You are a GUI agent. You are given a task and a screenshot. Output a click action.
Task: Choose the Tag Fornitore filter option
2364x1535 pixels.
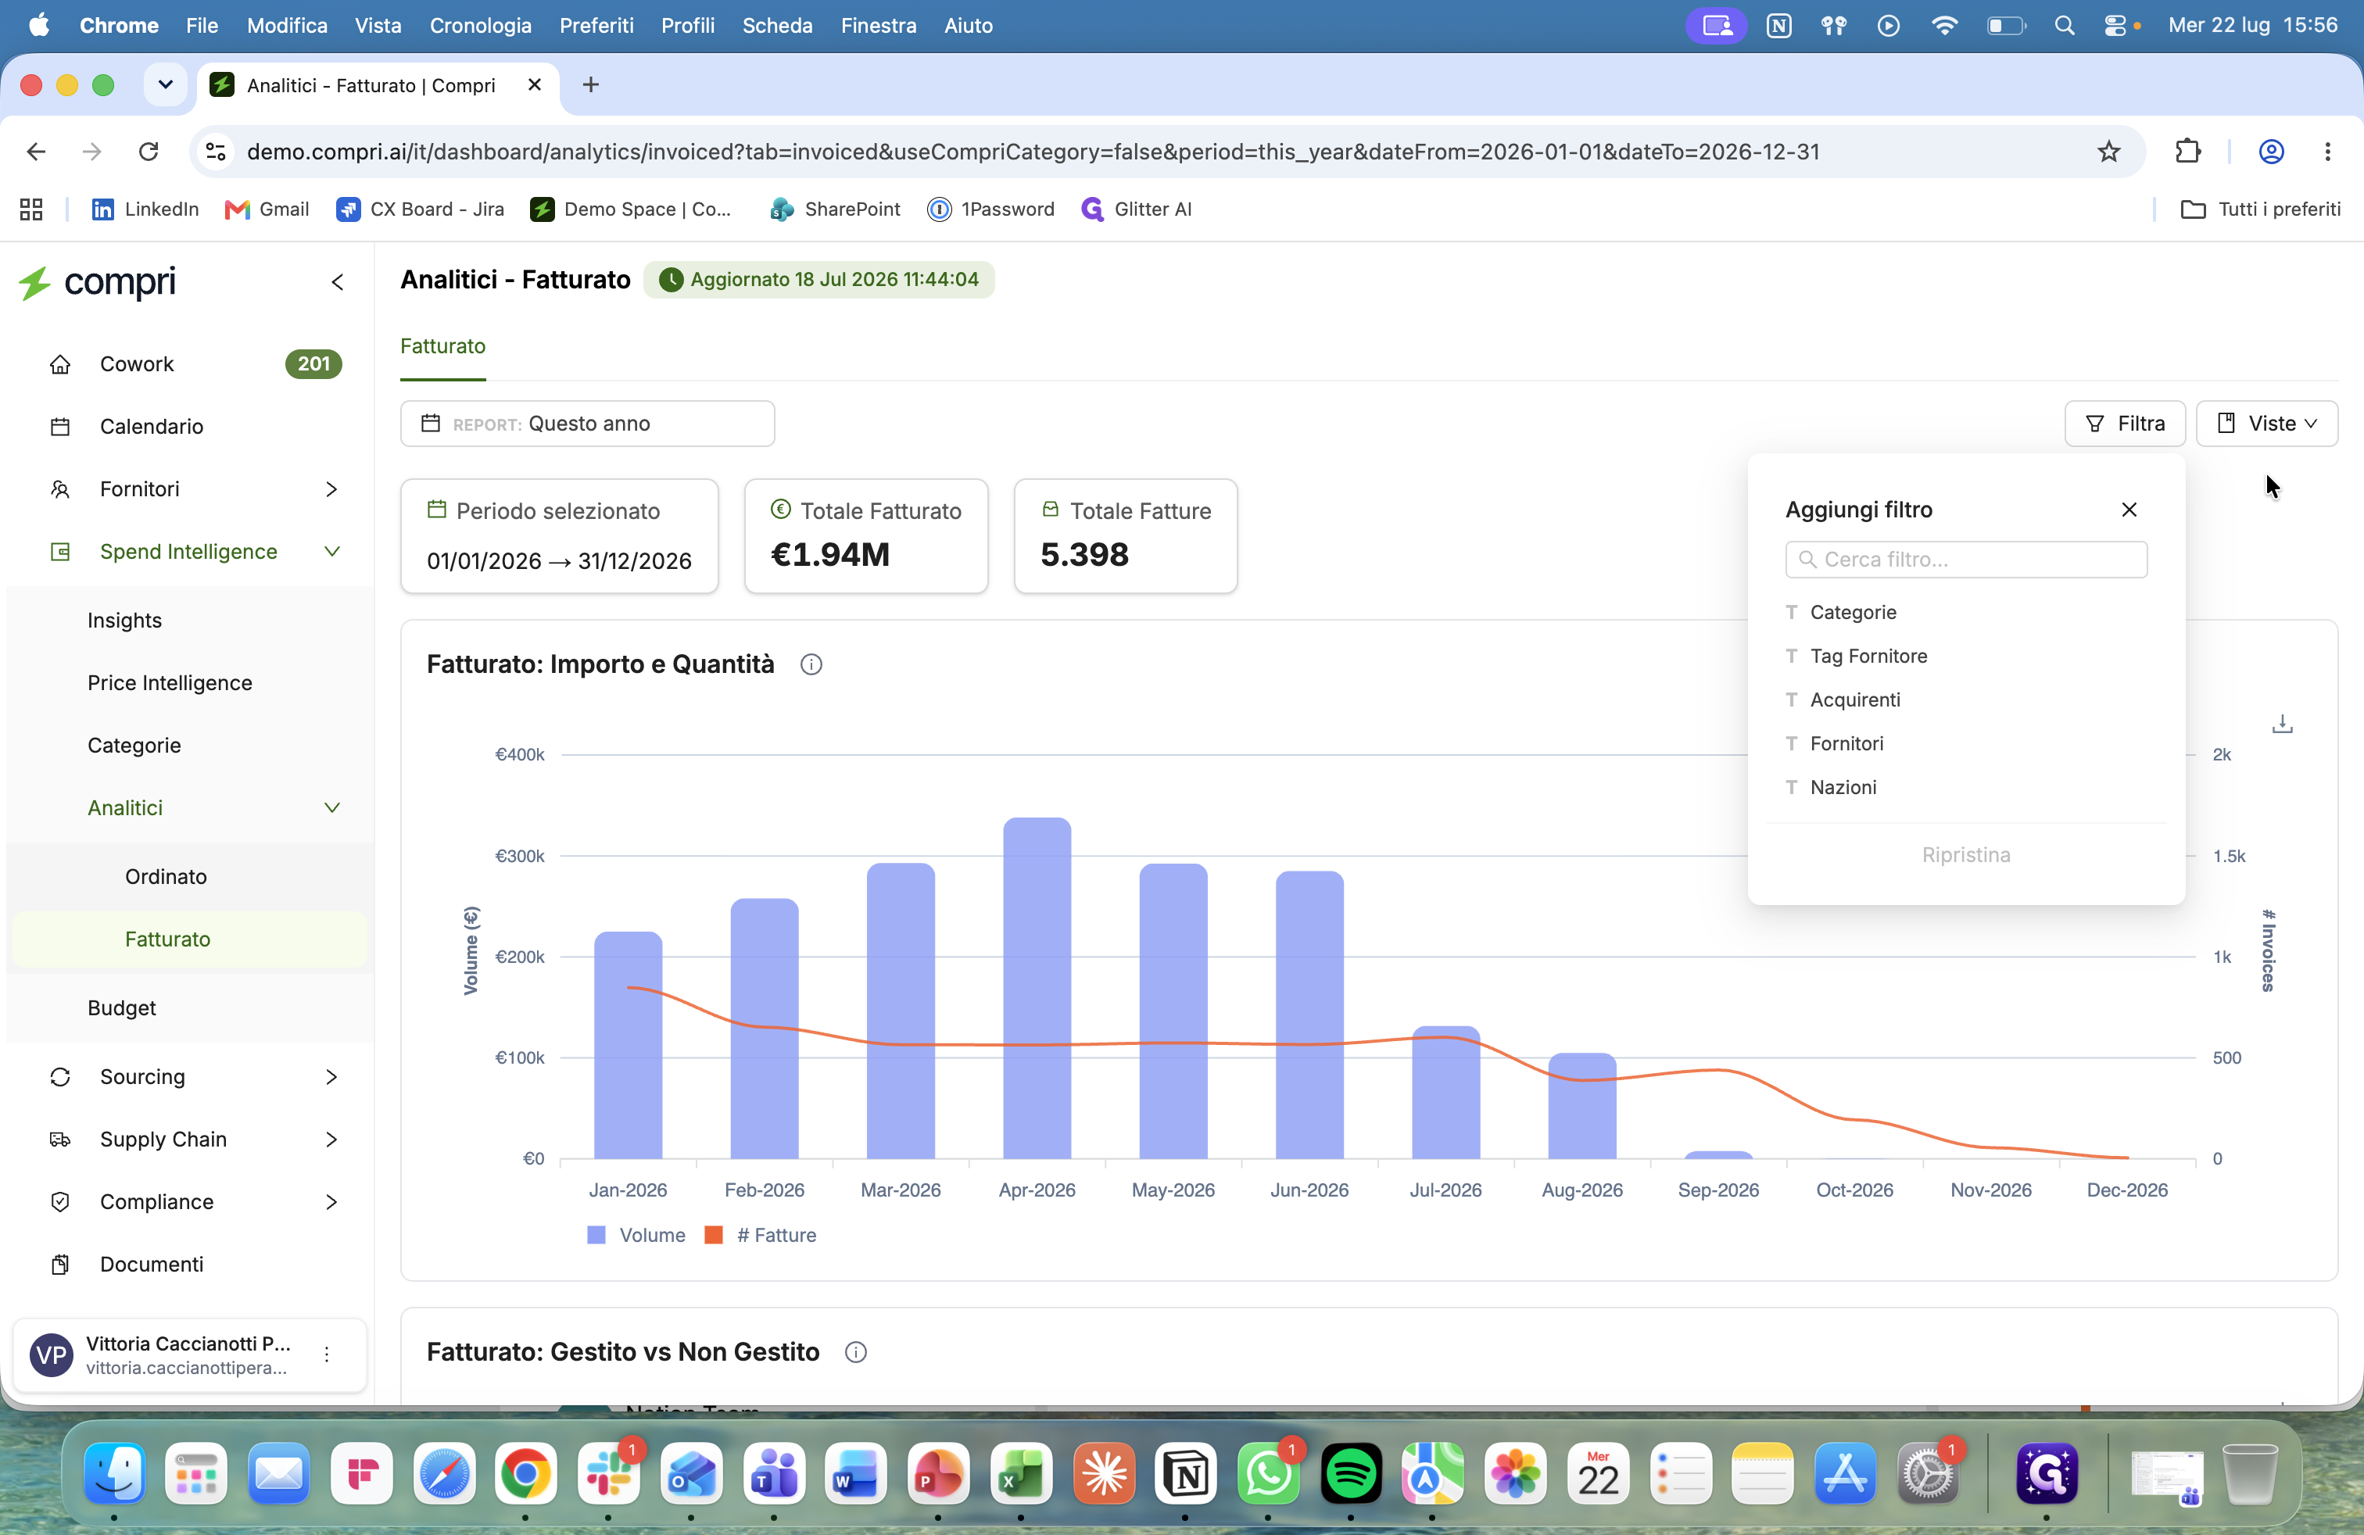(1868, 657)
